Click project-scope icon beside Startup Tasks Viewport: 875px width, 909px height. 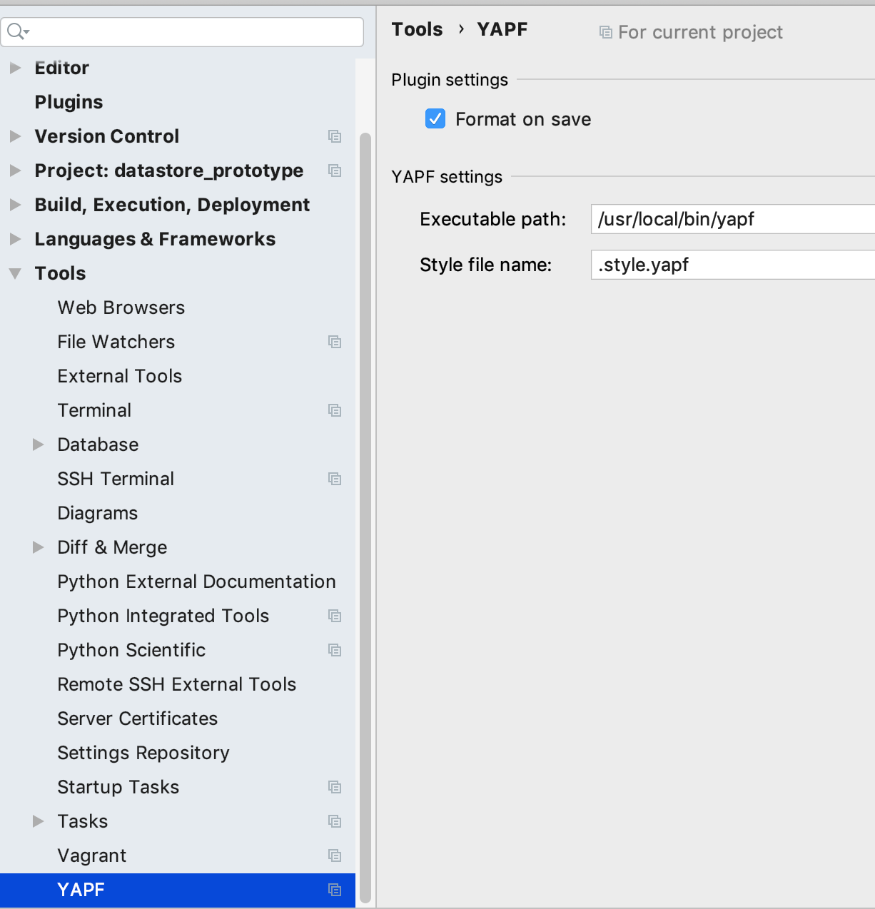(x=335, y=787)
